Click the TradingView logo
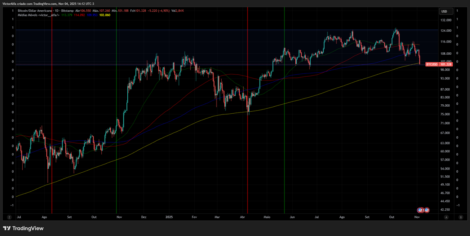The height and width of the screenshot is (236, 470). coord(23,228)
